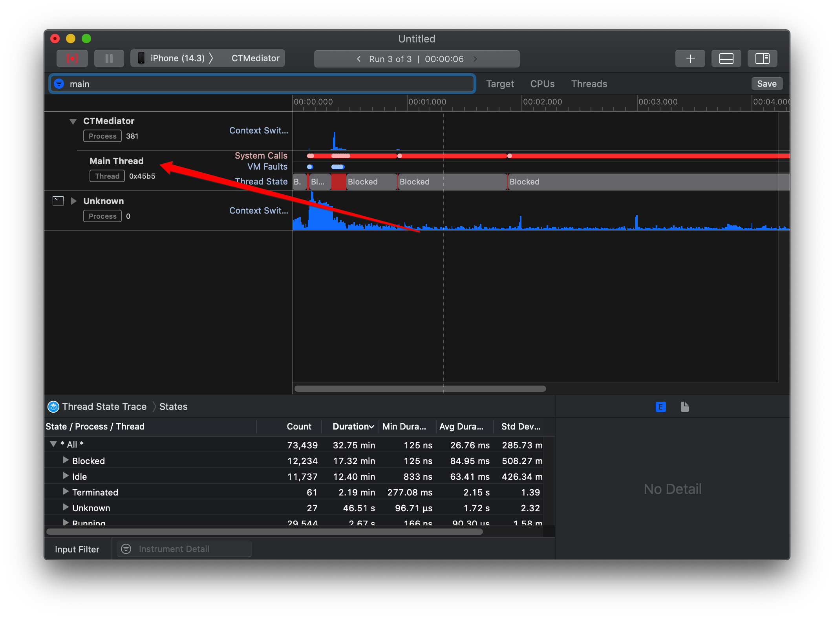The width and height of the screenshot is (834, 618).
Task: Click the red running segment in Thread State
Action: click(x=338, y=182)
